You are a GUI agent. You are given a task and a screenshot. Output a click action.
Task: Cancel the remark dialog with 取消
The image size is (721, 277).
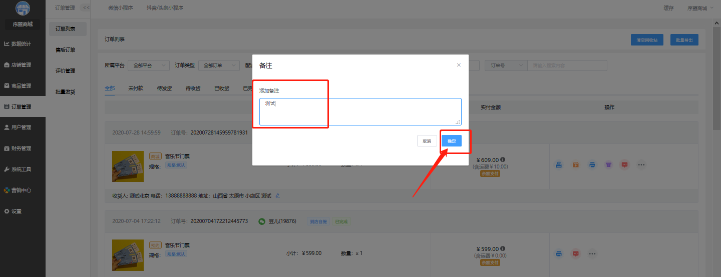[x=427, y=141]
